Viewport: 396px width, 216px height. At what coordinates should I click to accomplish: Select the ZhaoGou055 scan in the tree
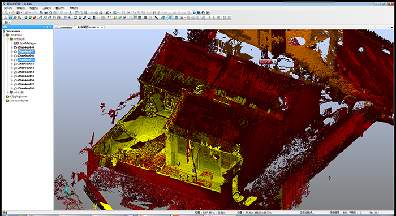coord(26,76)
